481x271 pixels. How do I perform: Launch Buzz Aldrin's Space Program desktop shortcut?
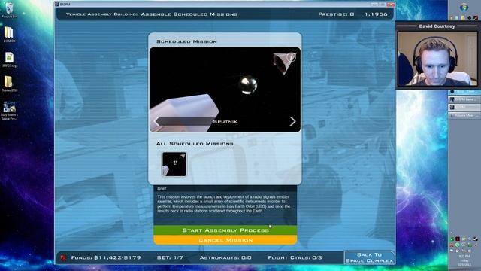tap(9, 111)
